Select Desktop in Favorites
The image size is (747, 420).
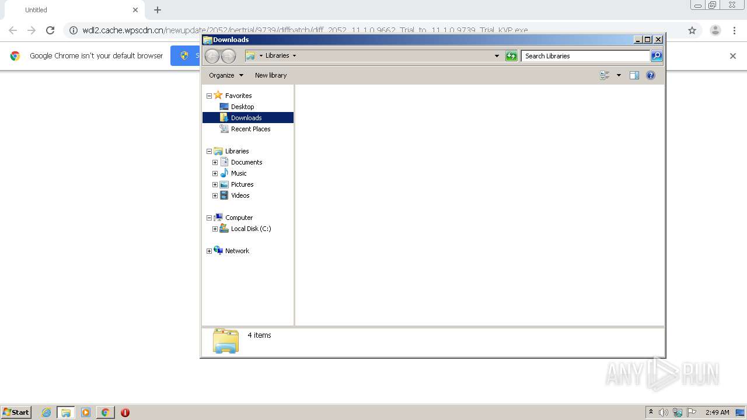(242, 107)
